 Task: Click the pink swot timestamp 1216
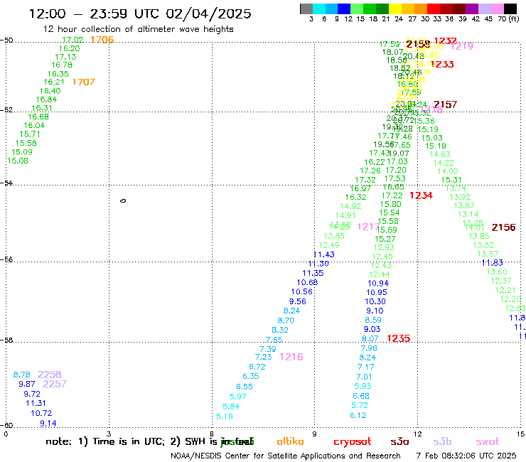[x=291, y=357]
